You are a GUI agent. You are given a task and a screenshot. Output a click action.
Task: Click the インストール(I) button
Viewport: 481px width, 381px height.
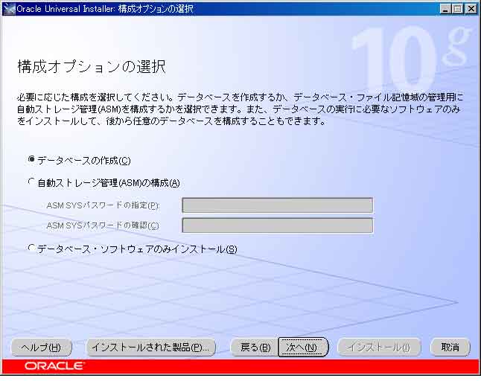pyautogui.click(x=379, y=348)
